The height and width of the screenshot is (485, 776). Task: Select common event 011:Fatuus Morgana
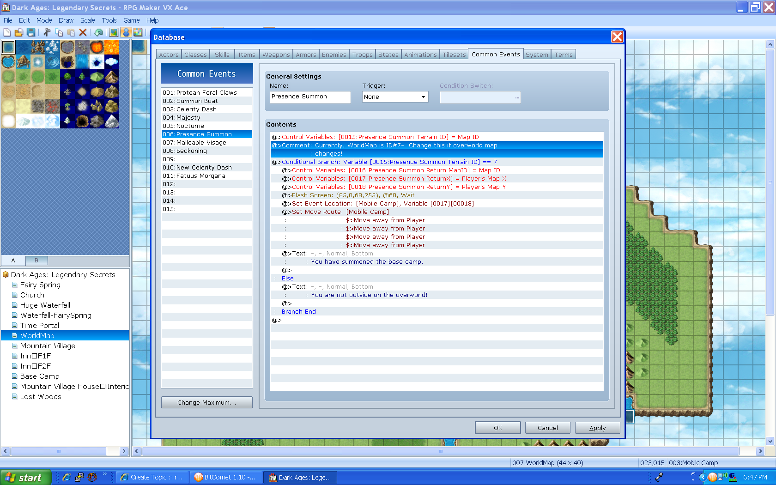click(206, 176)
